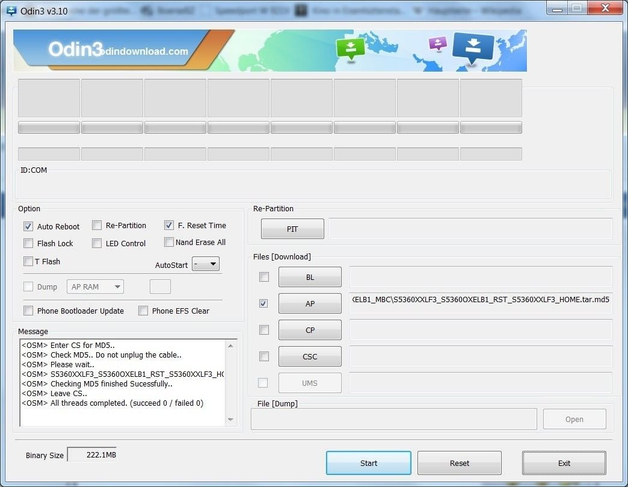The width and height of the screenshot is (628, 487).
Task: Open the AutoStart dropdown
Action: 206,264
